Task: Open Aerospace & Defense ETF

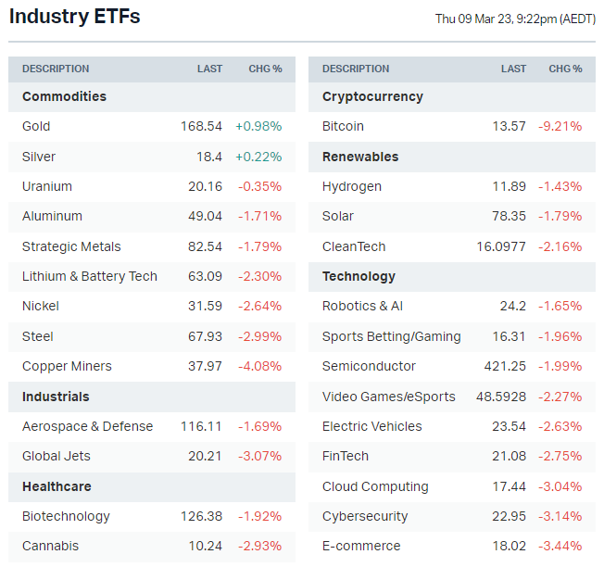Action: coord(87,426)
